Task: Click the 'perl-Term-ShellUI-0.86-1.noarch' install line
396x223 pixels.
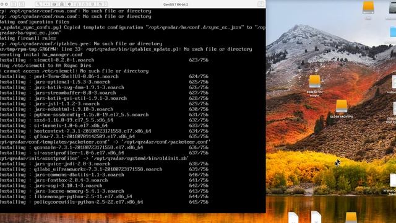Action: pos(104,76)
